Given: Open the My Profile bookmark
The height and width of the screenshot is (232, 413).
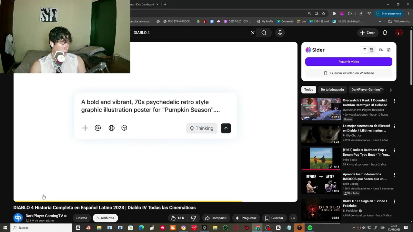Looking at the screenshot, I should tap(265, 22).
